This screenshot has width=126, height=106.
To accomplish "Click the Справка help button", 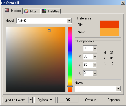I will [x=113, y=100].
